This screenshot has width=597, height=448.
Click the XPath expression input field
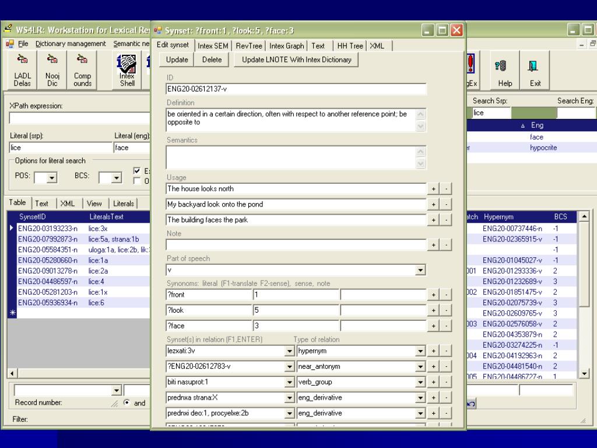pos(79,118)
